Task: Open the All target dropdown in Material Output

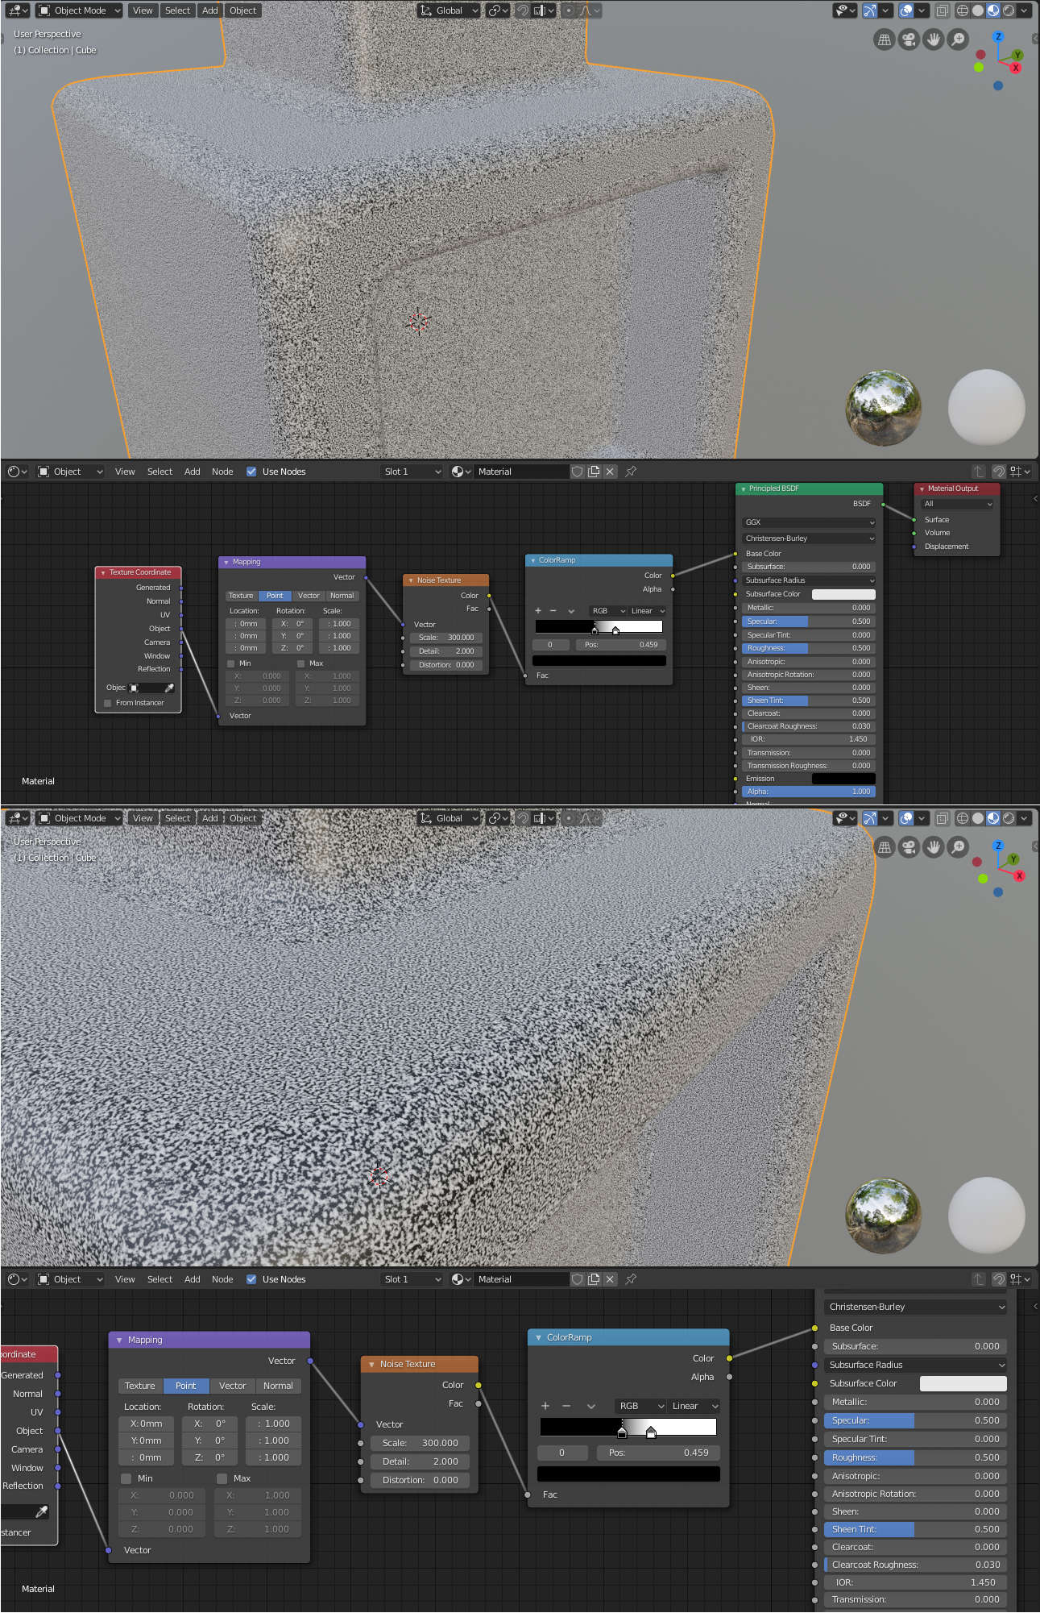Action: (x=957, y=504)
